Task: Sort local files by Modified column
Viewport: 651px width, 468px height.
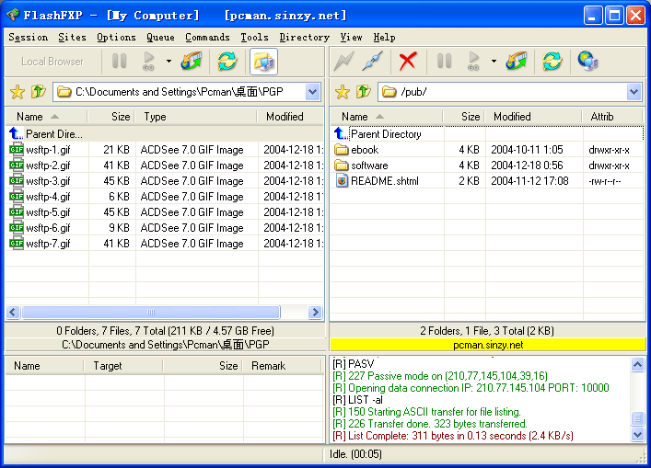Action: pos(290,117)
